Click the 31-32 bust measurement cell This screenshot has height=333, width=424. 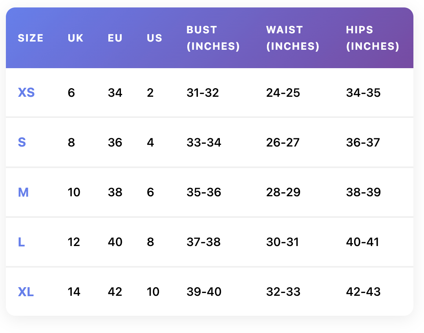coord(203,93)
